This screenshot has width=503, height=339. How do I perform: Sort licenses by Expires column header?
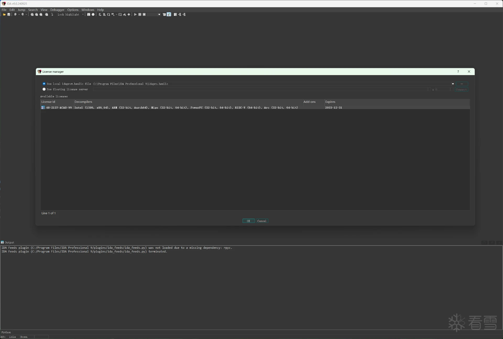coord(330,102)
